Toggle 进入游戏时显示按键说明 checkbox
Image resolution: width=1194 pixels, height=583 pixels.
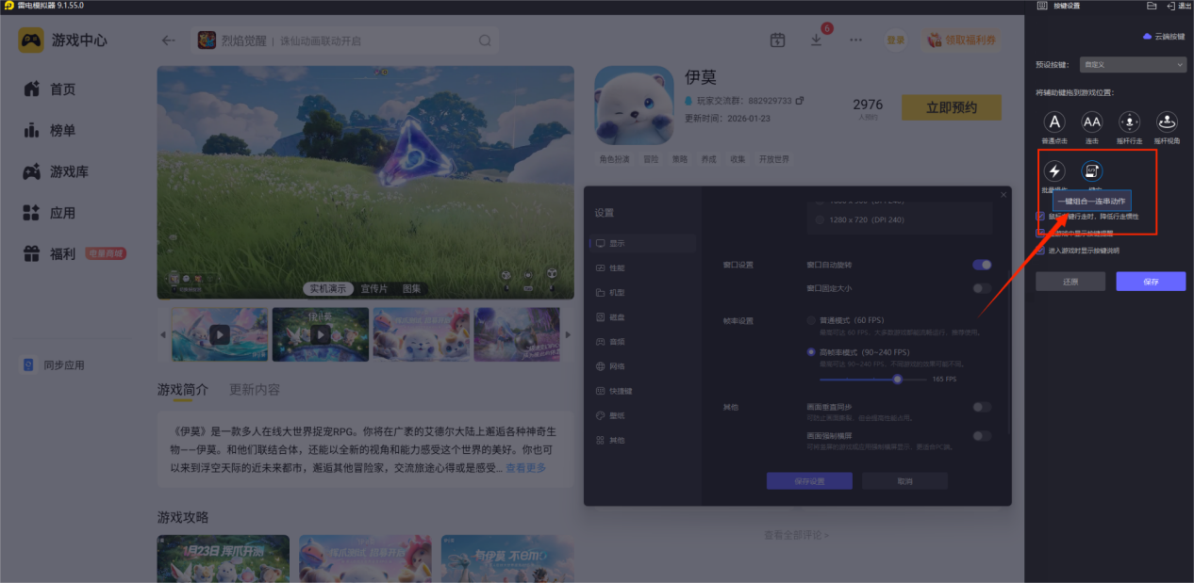(x=1040, y=251)
